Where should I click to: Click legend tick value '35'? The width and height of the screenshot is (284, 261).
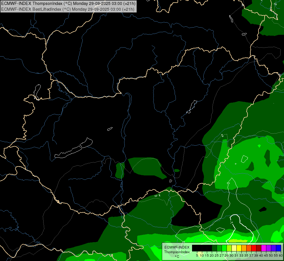click(x=247, y=255)
